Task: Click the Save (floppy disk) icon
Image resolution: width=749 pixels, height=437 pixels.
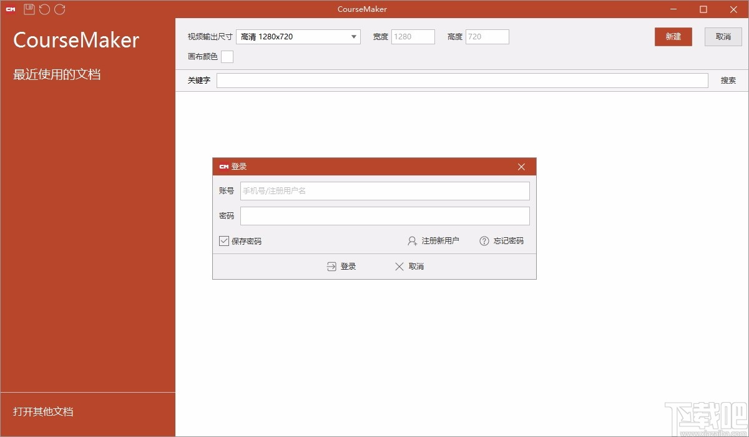Action: [28, 9]
